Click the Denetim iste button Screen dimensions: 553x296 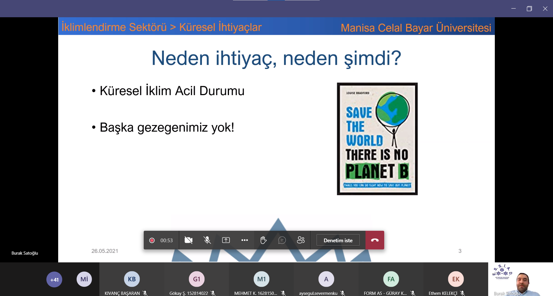[x=338, y=240]
